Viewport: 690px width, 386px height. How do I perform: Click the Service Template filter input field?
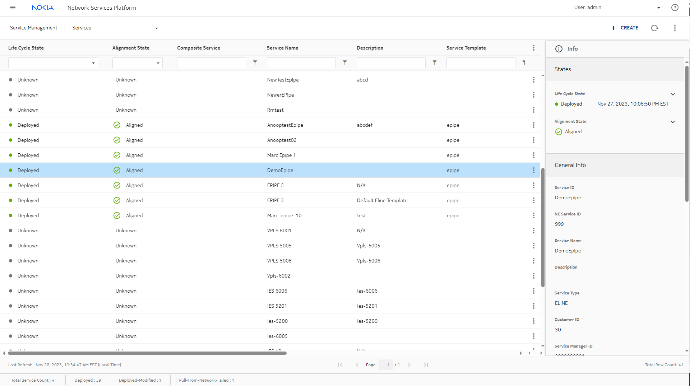coord(481,63)
